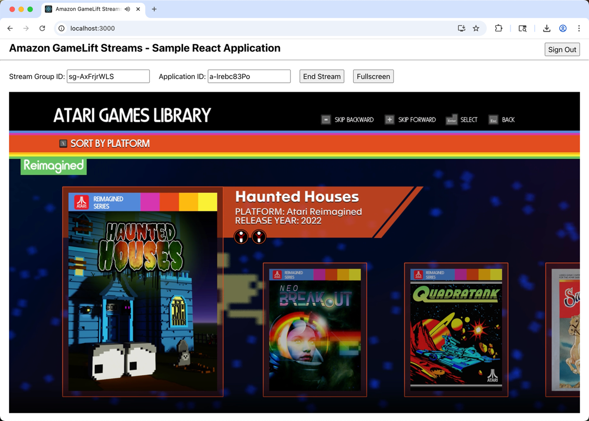Select the Haunted Houses game cover
Screen dimensions: 589x421
coord(143,292)
